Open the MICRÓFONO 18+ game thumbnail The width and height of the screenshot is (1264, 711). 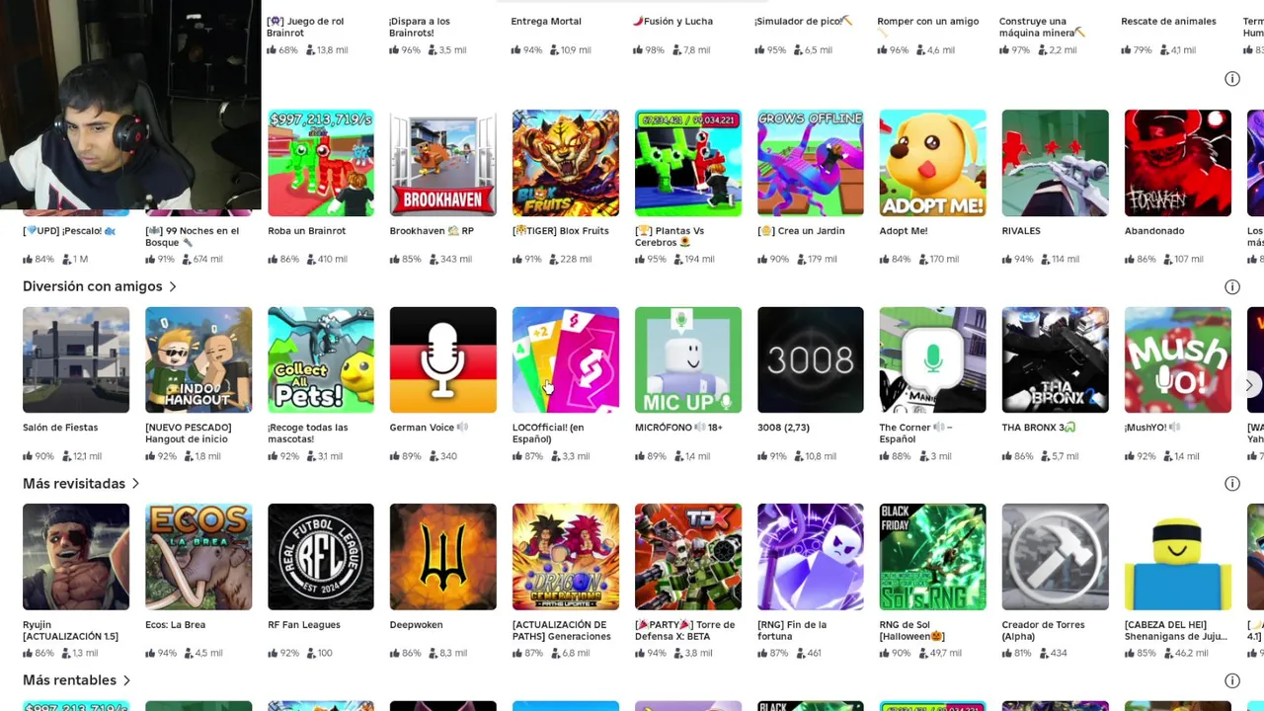pos(688,359)
